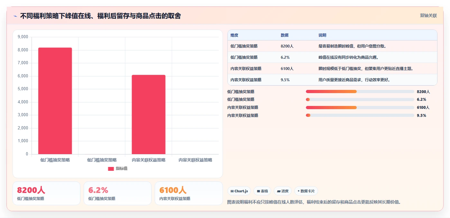Screen dimensions: 450x218
Task: Click the 1,000 y-axis label
Action: coord(23,141)
